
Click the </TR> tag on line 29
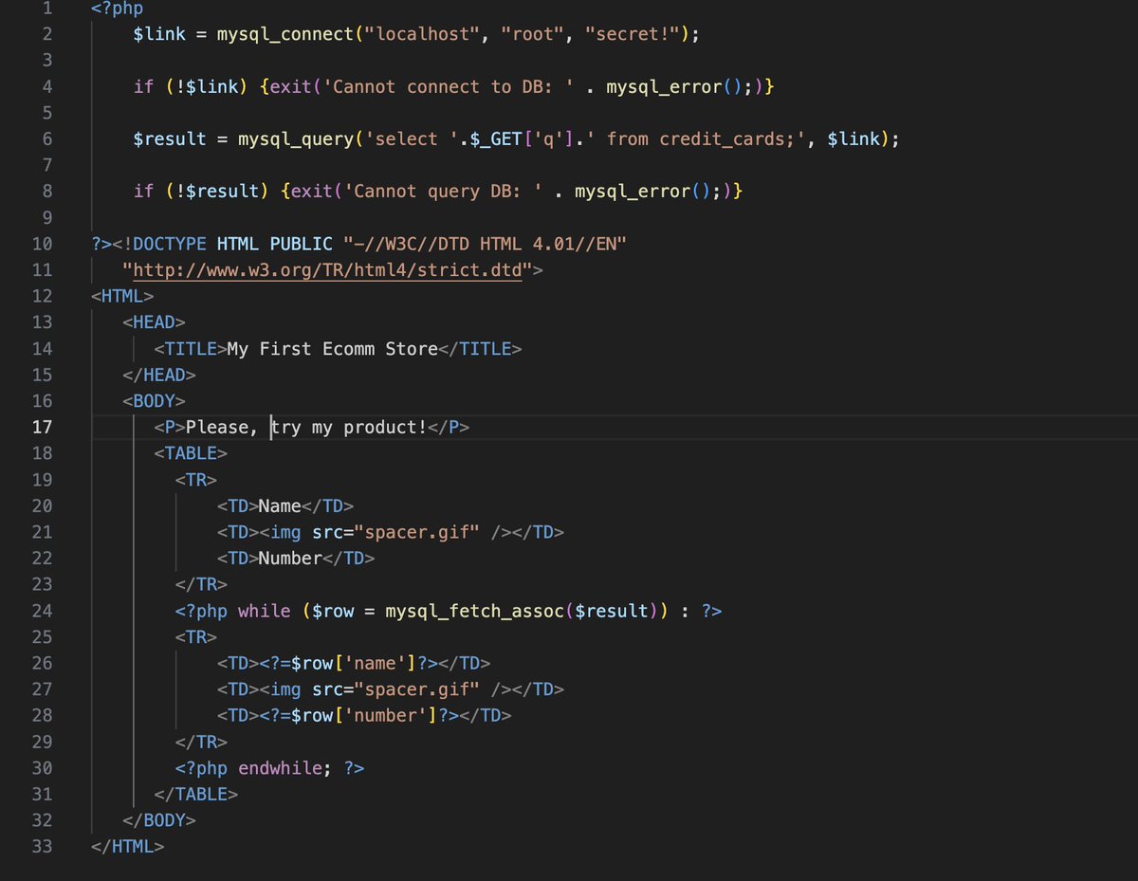pos(201,742)
